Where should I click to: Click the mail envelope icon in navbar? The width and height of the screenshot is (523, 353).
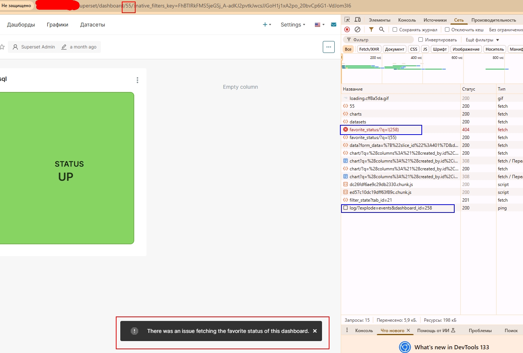[334, 25]
